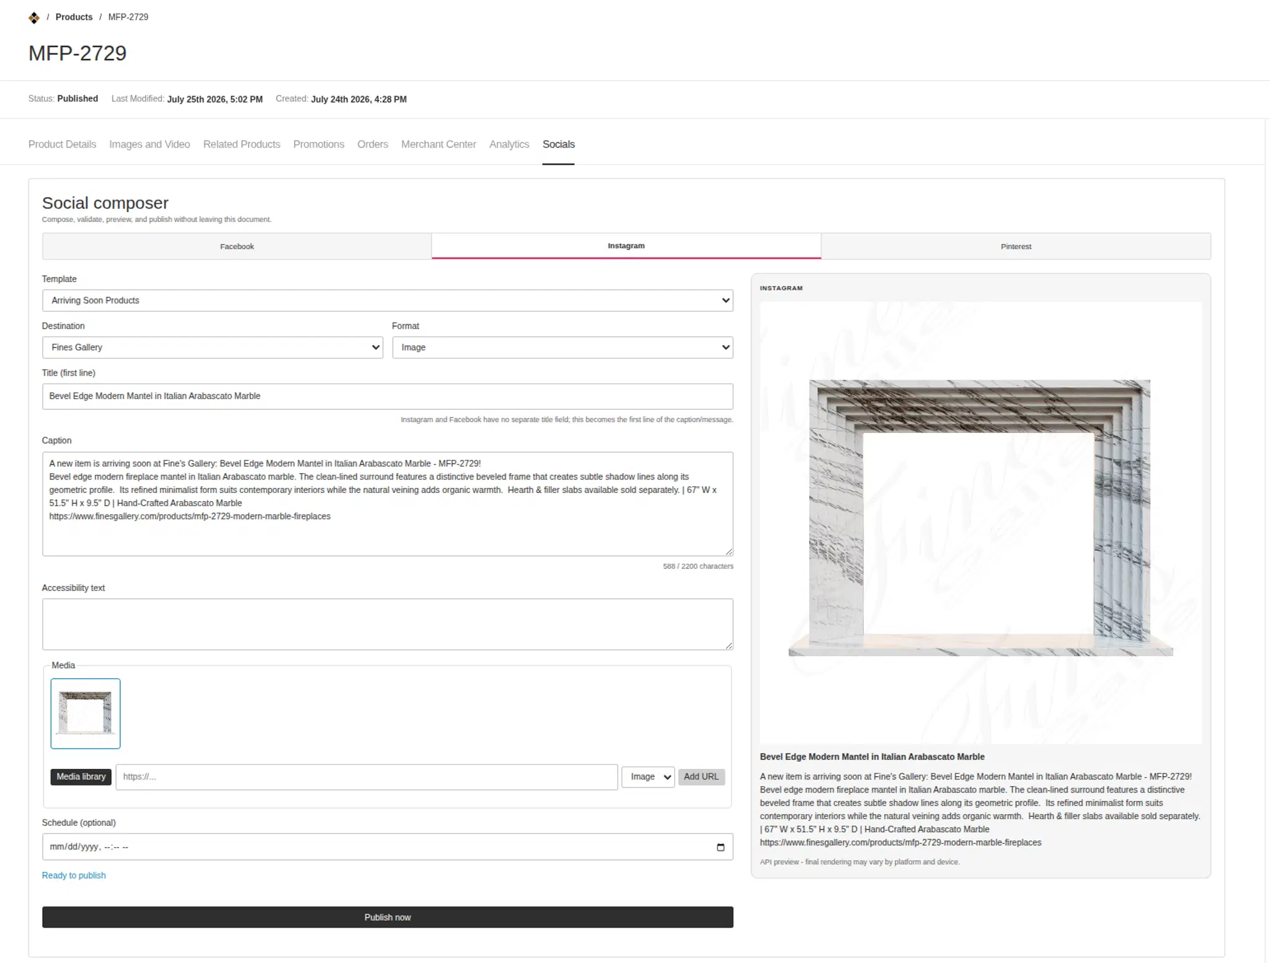Click the Caption resize handle corner
1270x963 pixels.
tap(729, 552)
